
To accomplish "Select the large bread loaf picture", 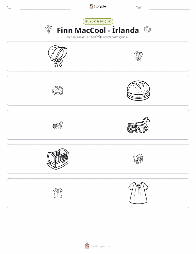I will pos(138,90).
